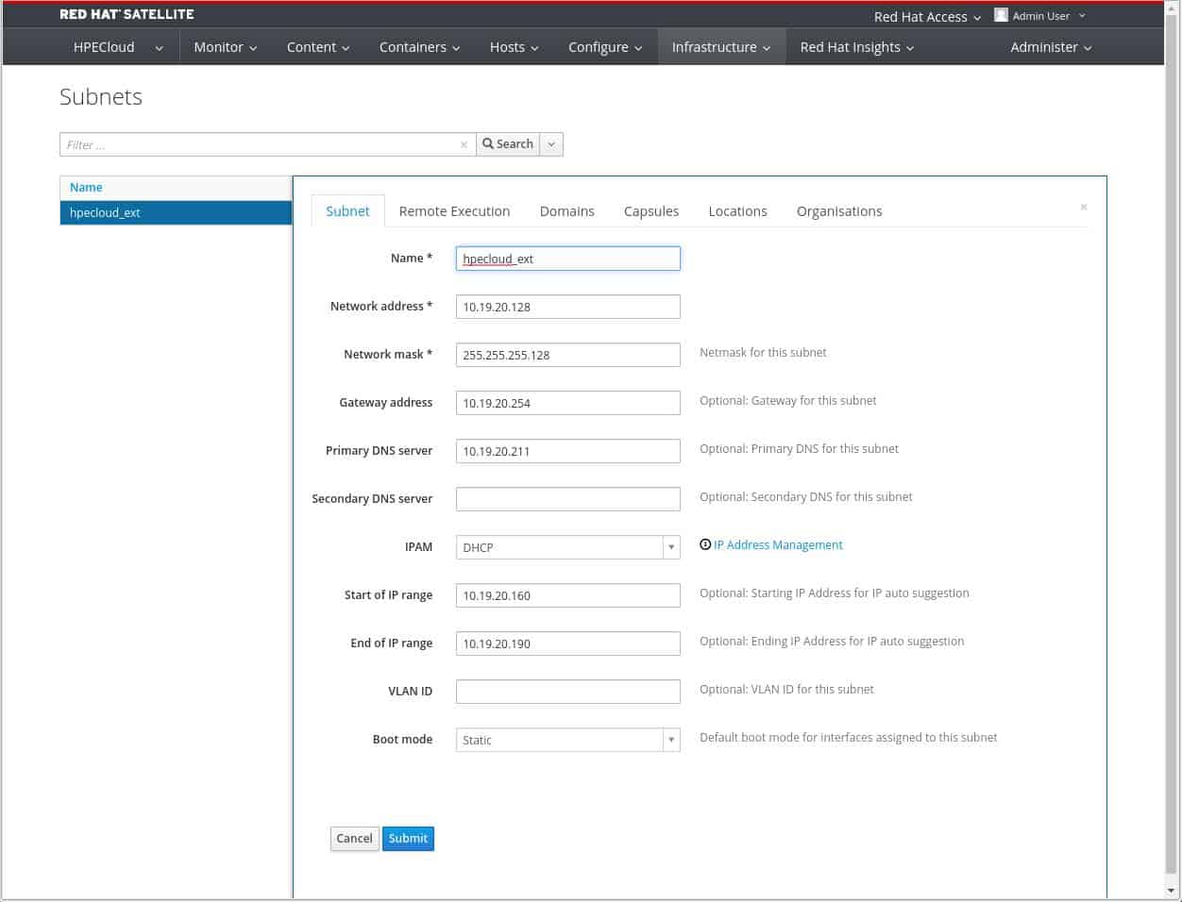Click 'Optional: Primary DNS for this subnet' text
Viewport: 1182px width, 902px height.
click(799, 448)
